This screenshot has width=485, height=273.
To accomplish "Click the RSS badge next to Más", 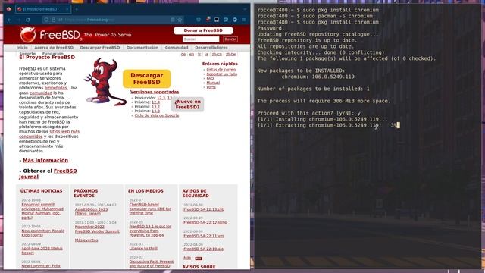I will coord(199,258).
